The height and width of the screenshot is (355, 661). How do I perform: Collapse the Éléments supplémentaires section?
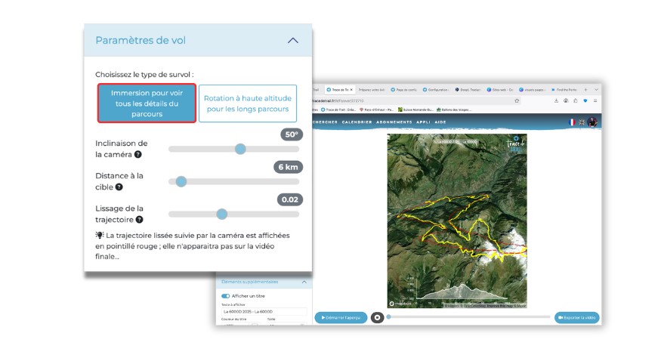click(x=304, y=282)
